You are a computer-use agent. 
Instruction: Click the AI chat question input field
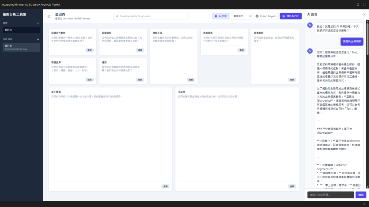coord(331,195)
